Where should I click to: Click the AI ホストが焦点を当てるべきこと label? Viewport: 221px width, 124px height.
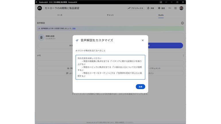(90, 51)
